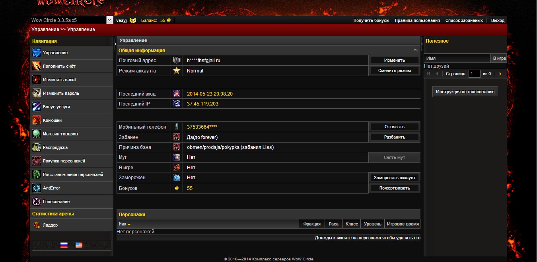Screen dimensions: 537x262
Task: Click the Почтовый адрес row icon
Action: click(177, 60)
